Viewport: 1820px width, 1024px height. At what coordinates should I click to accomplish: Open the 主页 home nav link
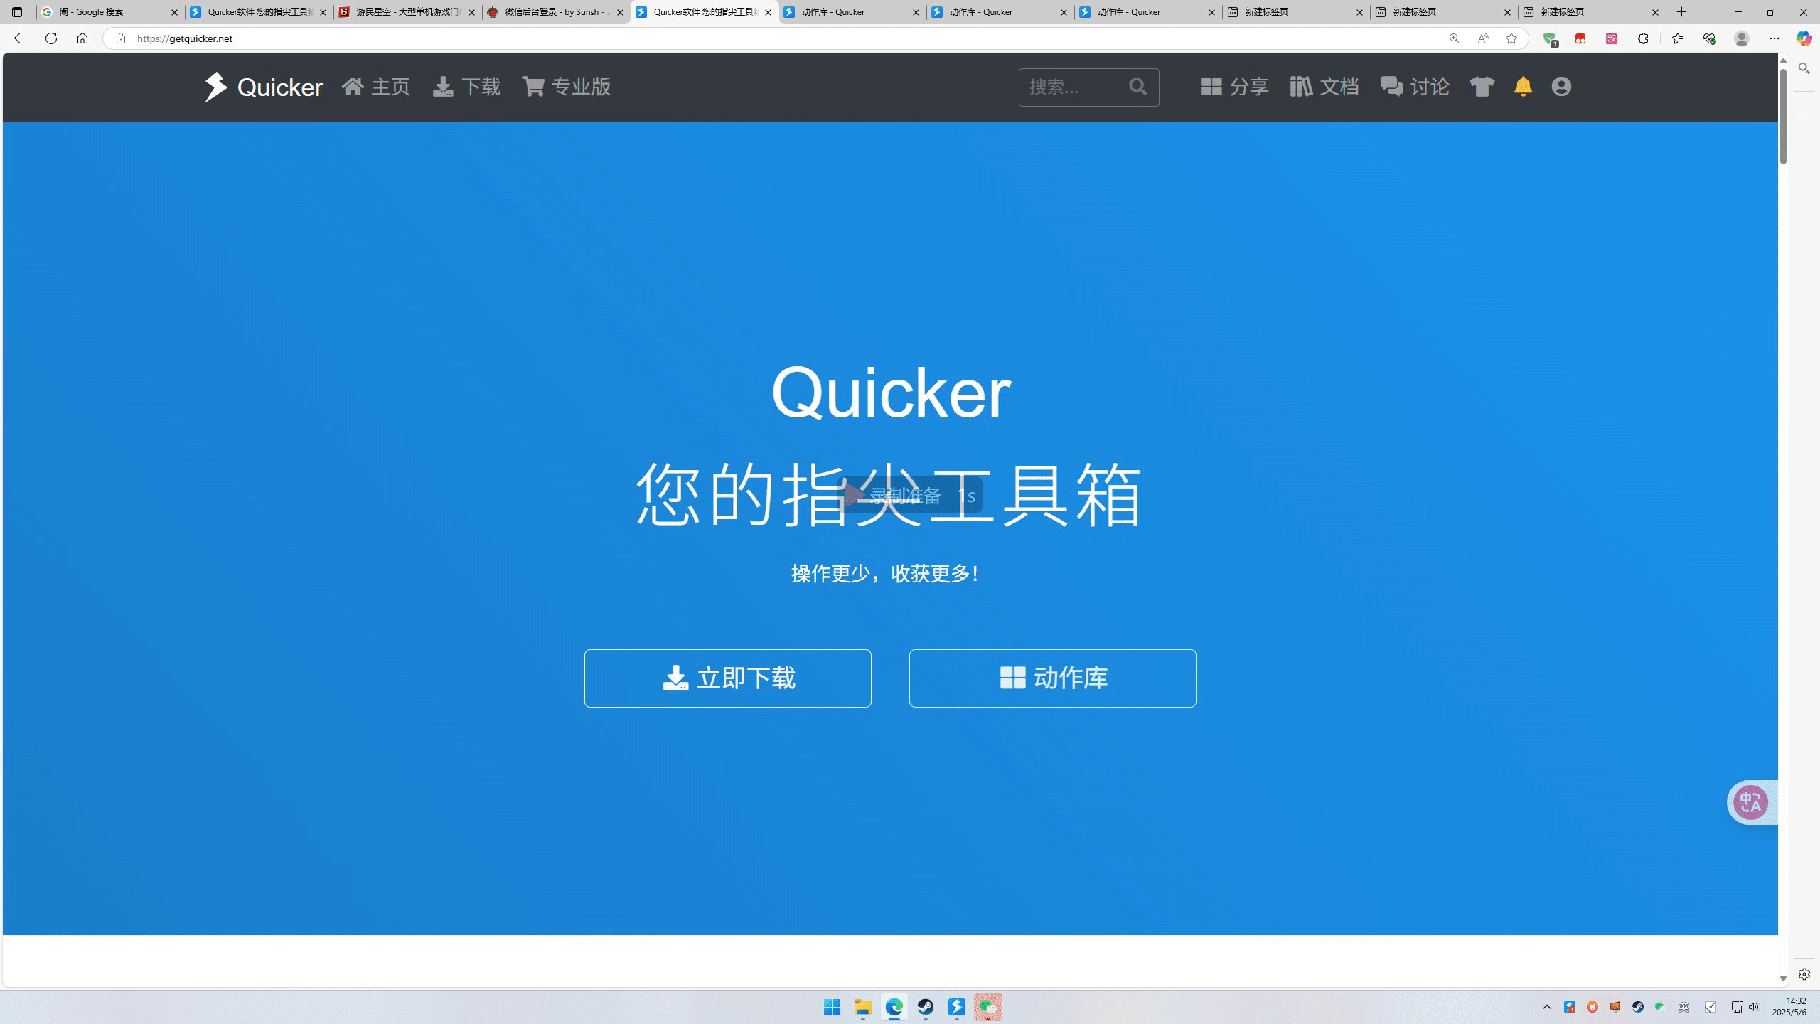click(375, 87)
